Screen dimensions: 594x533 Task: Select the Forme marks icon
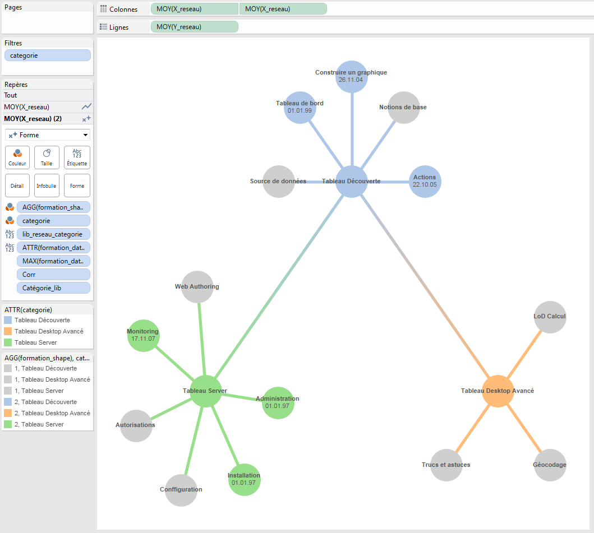[77, 186]
